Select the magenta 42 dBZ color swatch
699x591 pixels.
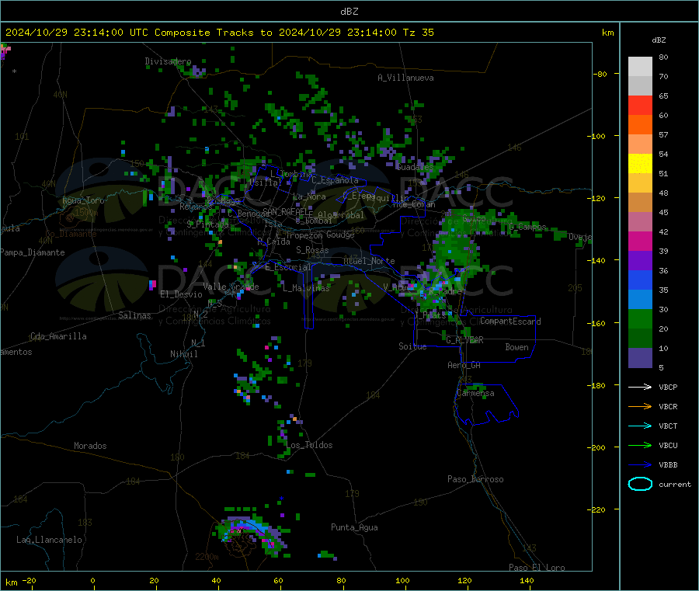640,241
